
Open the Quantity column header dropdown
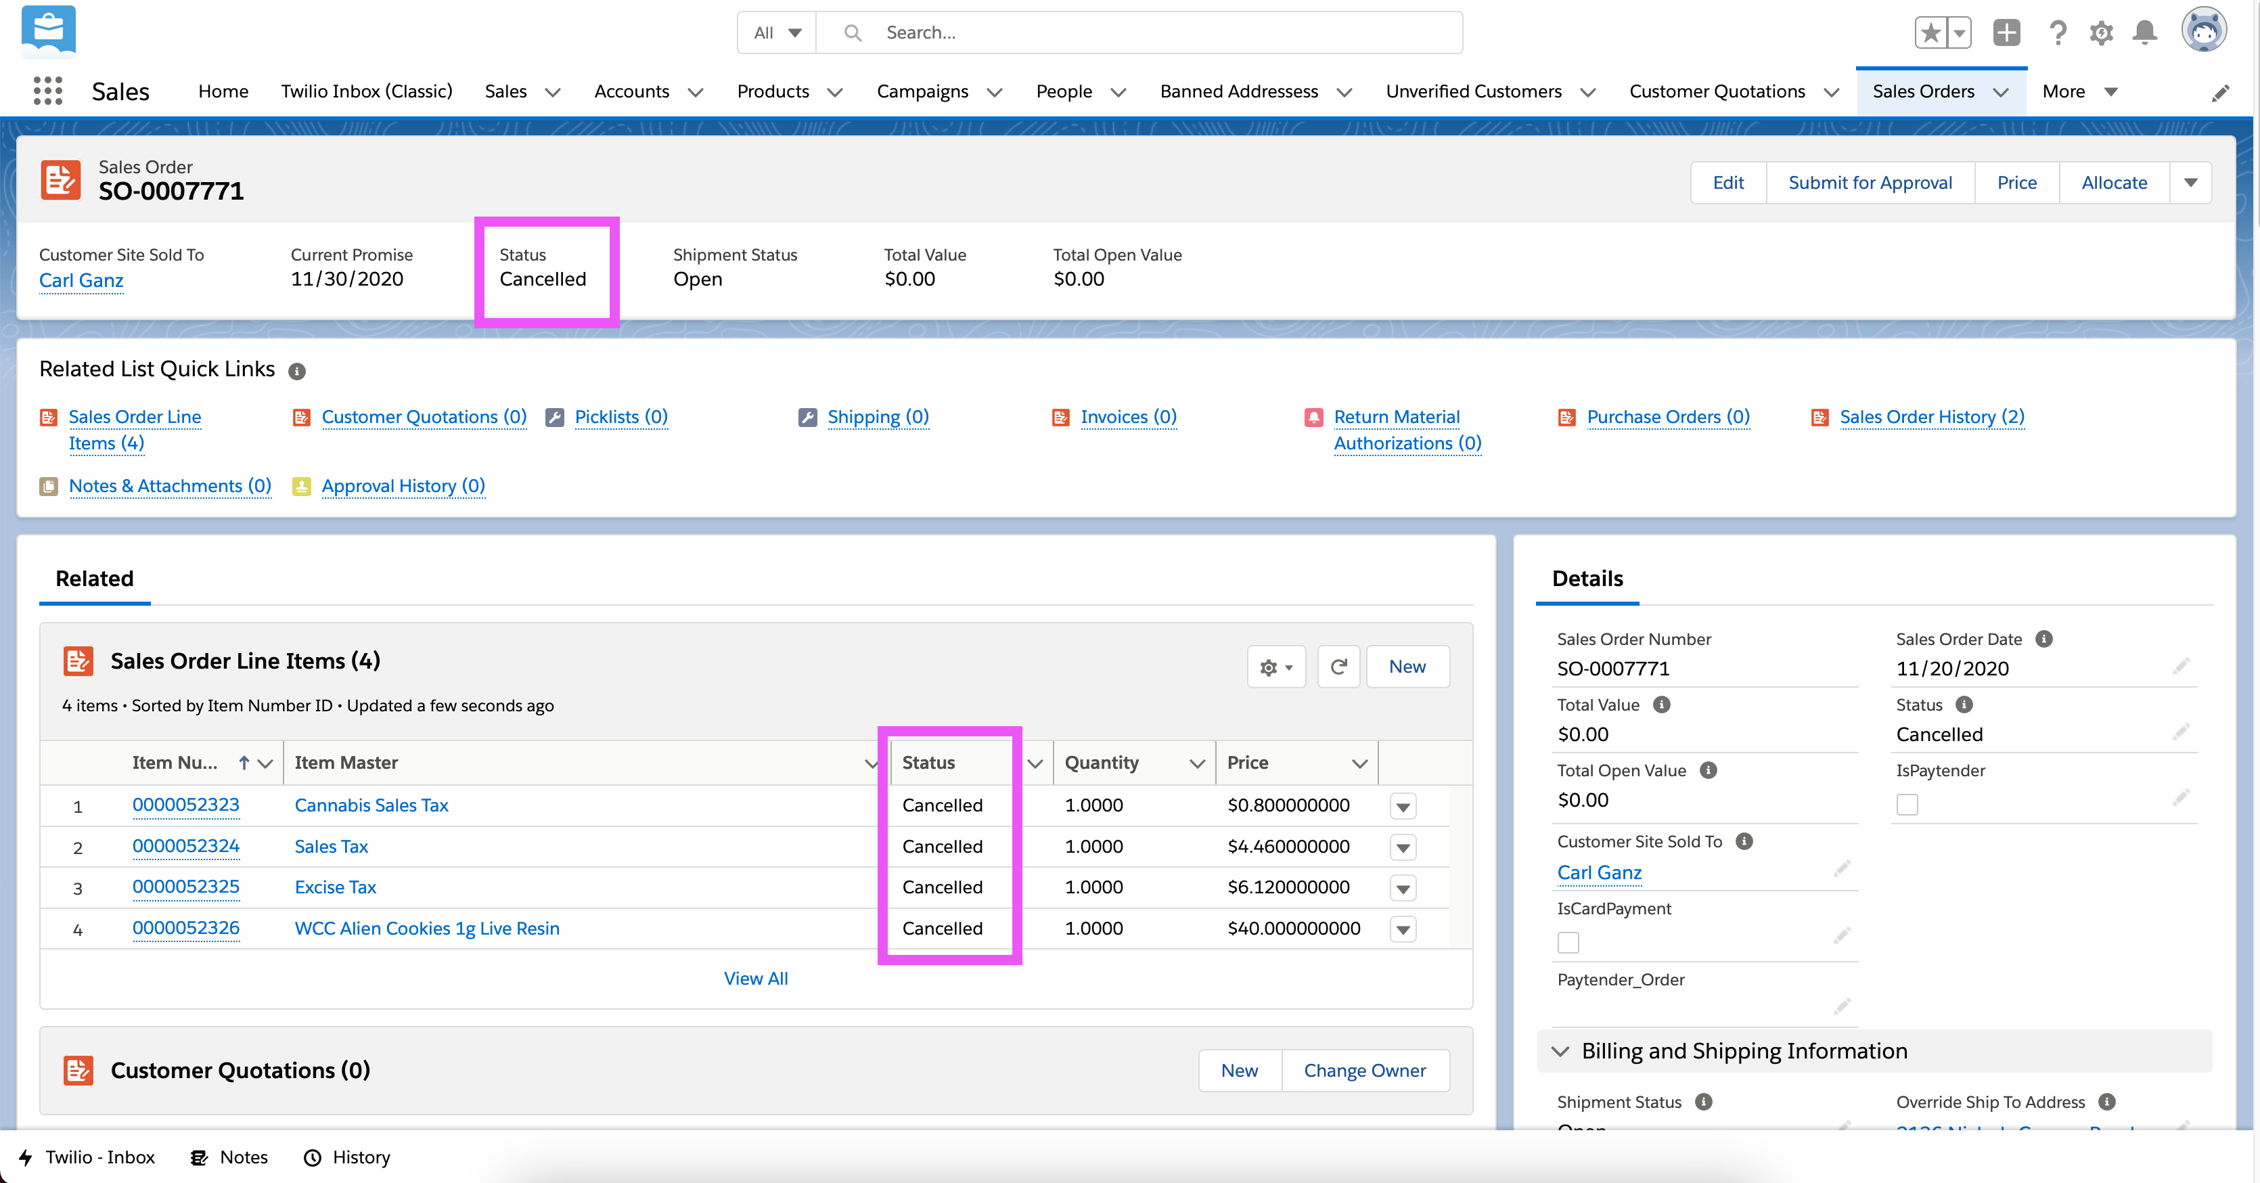click(1197, 763)
